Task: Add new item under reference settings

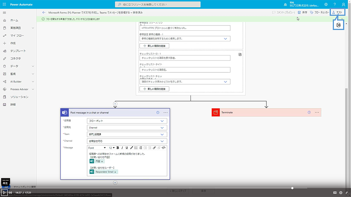Action: tap(154, 46)
